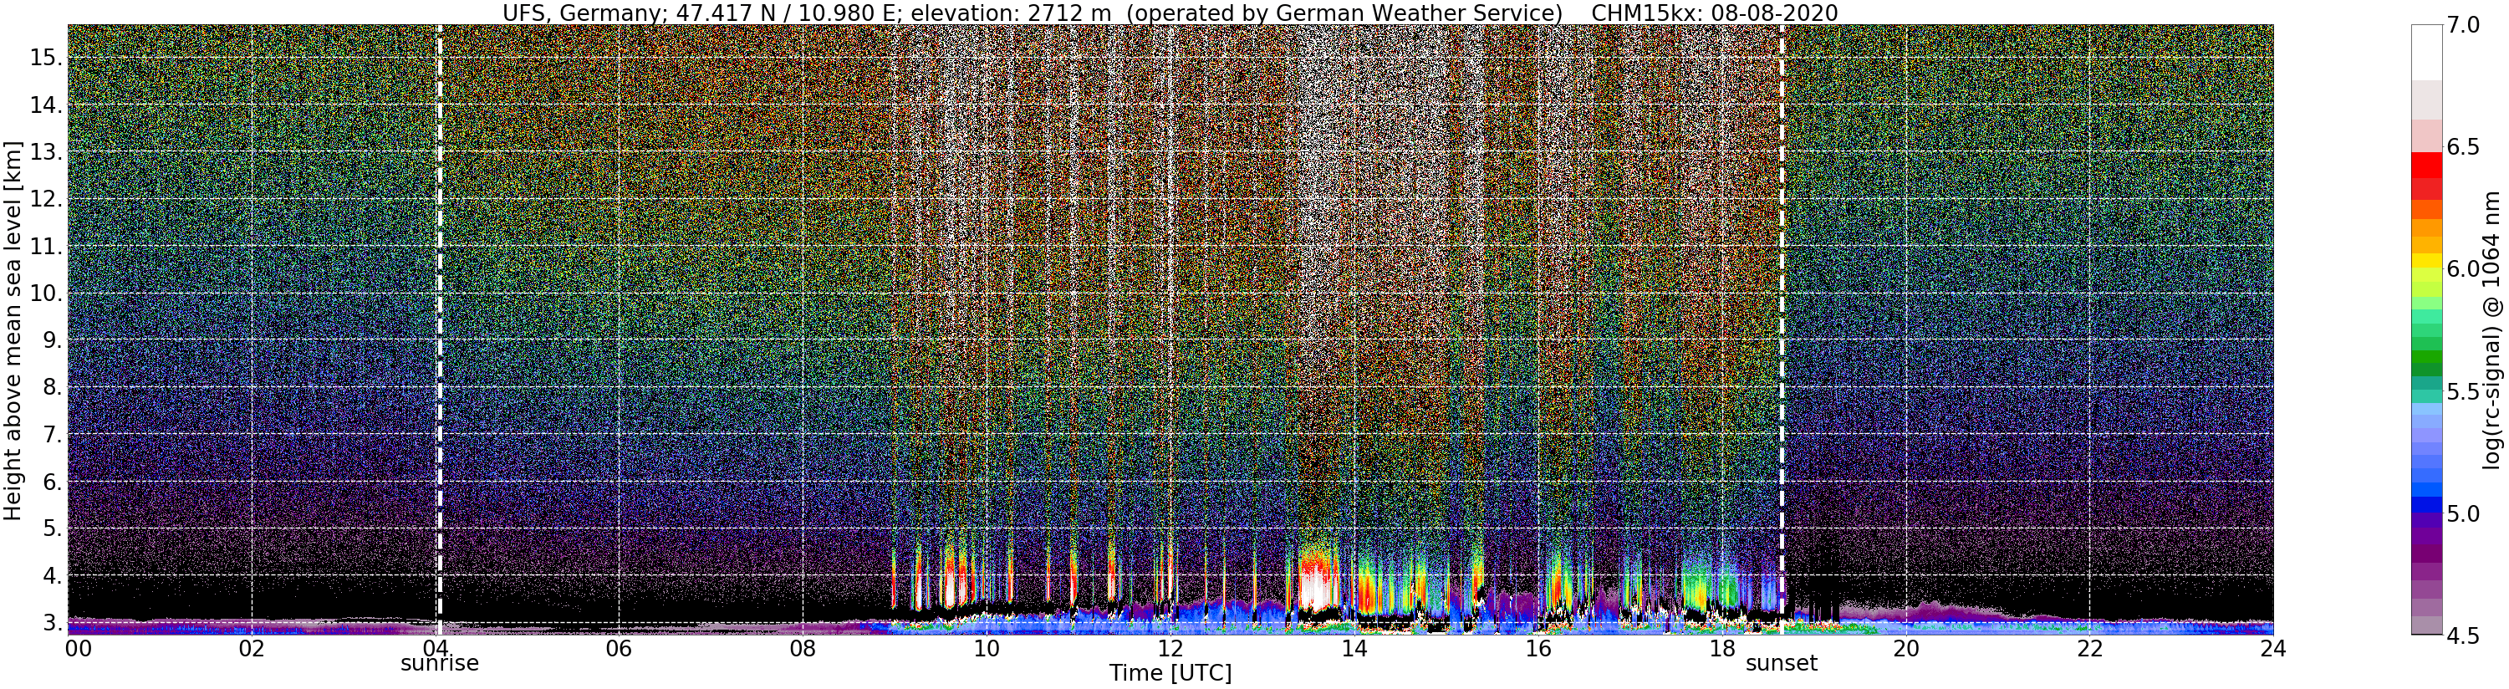Click the 'Time [UTC]' axis label
The width and height of the screenshot is (2509, 689).
(x=1170, y=673)
